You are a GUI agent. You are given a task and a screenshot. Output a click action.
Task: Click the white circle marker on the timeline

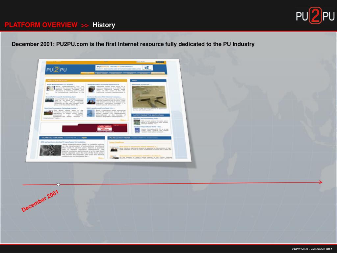pos(58,184)
